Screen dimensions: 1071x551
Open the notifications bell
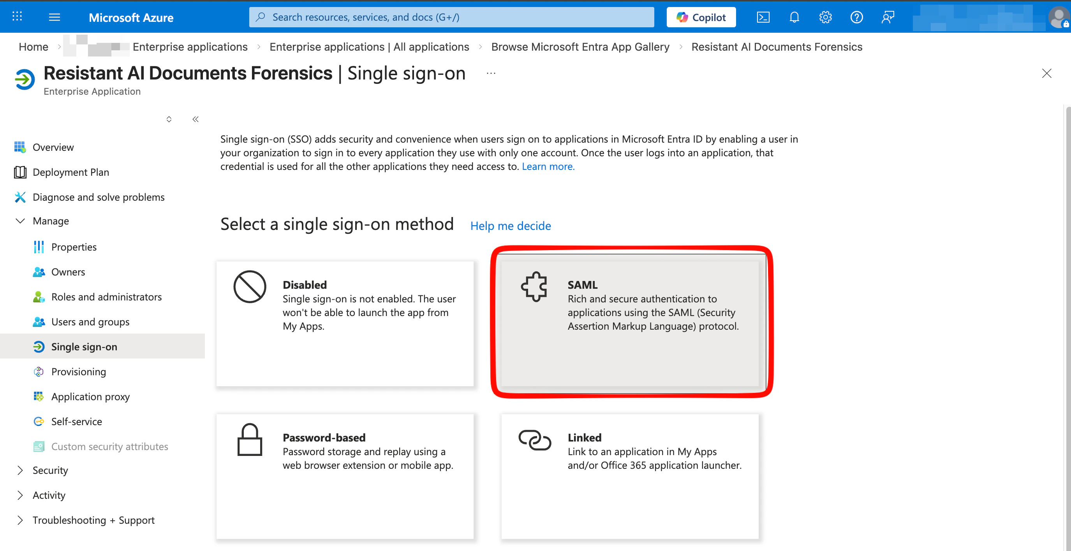tap(794, 17)
